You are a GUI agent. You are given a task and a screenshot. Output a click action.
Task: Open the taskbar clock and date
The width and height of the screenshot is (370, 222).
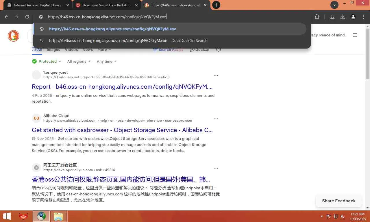coord(358,217)
